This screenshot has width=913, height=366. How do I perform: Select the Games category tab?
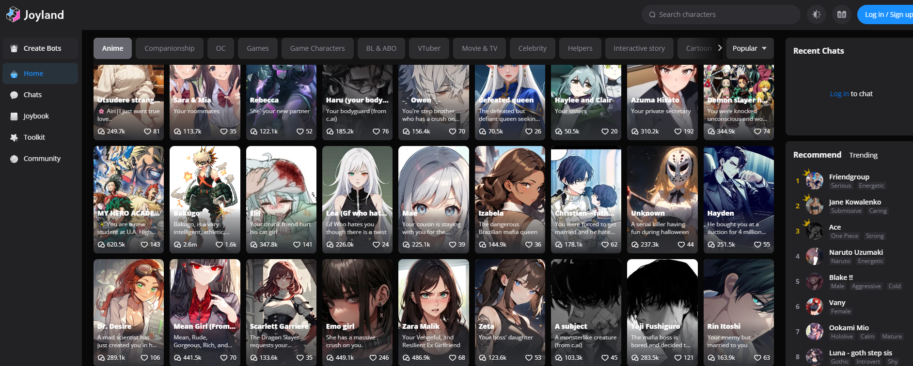tap(258, 48)
